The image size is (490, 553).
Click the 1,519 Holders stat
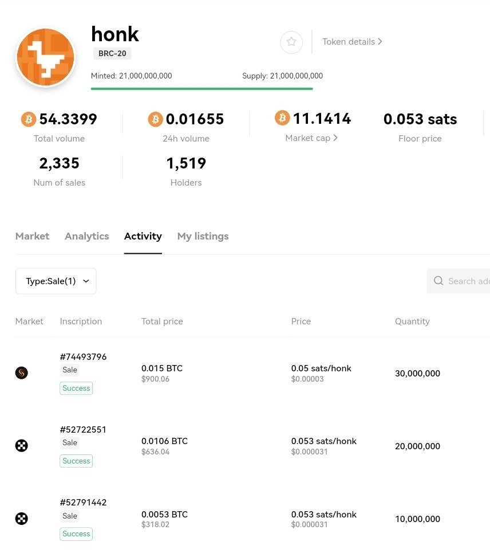(186, 163)
